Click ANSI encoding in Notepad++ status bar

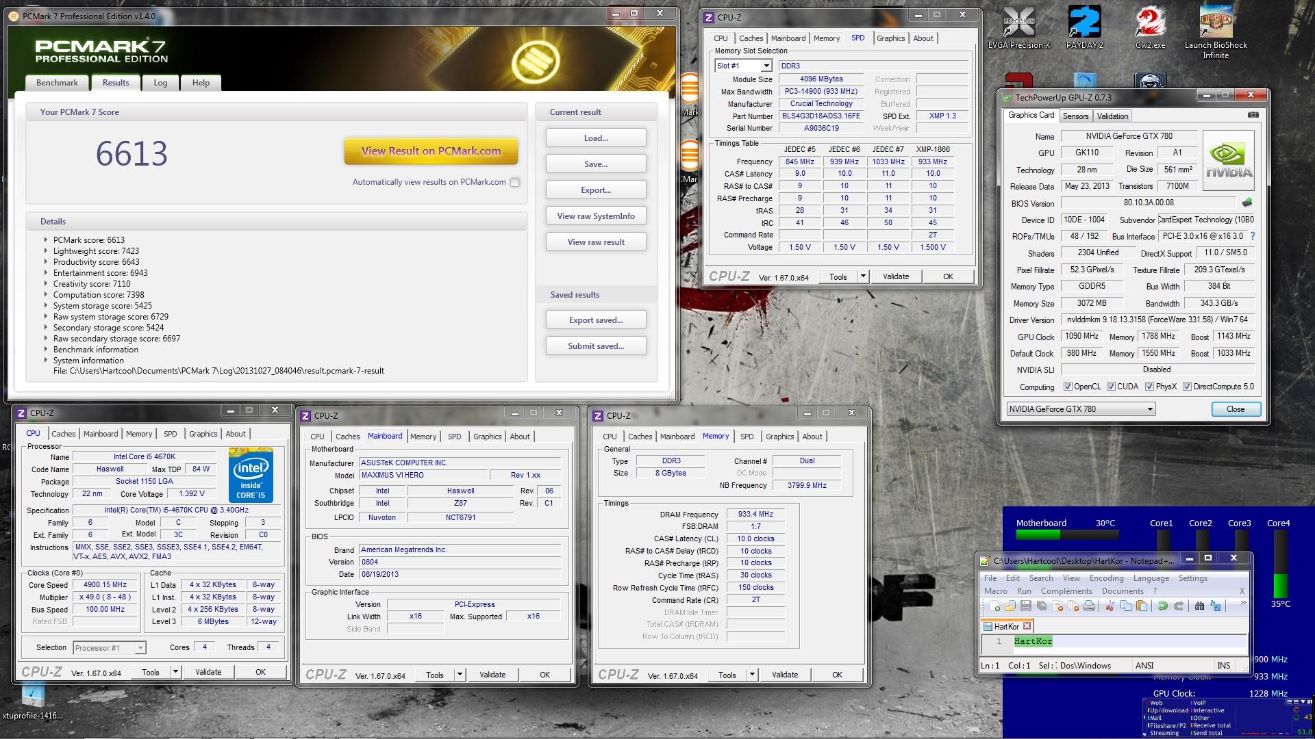(1144, 666)
